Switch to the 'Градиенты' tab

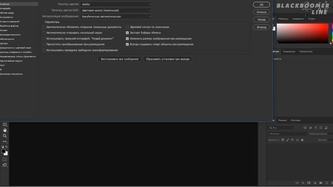pyautogui.click(x=298, y=19)
